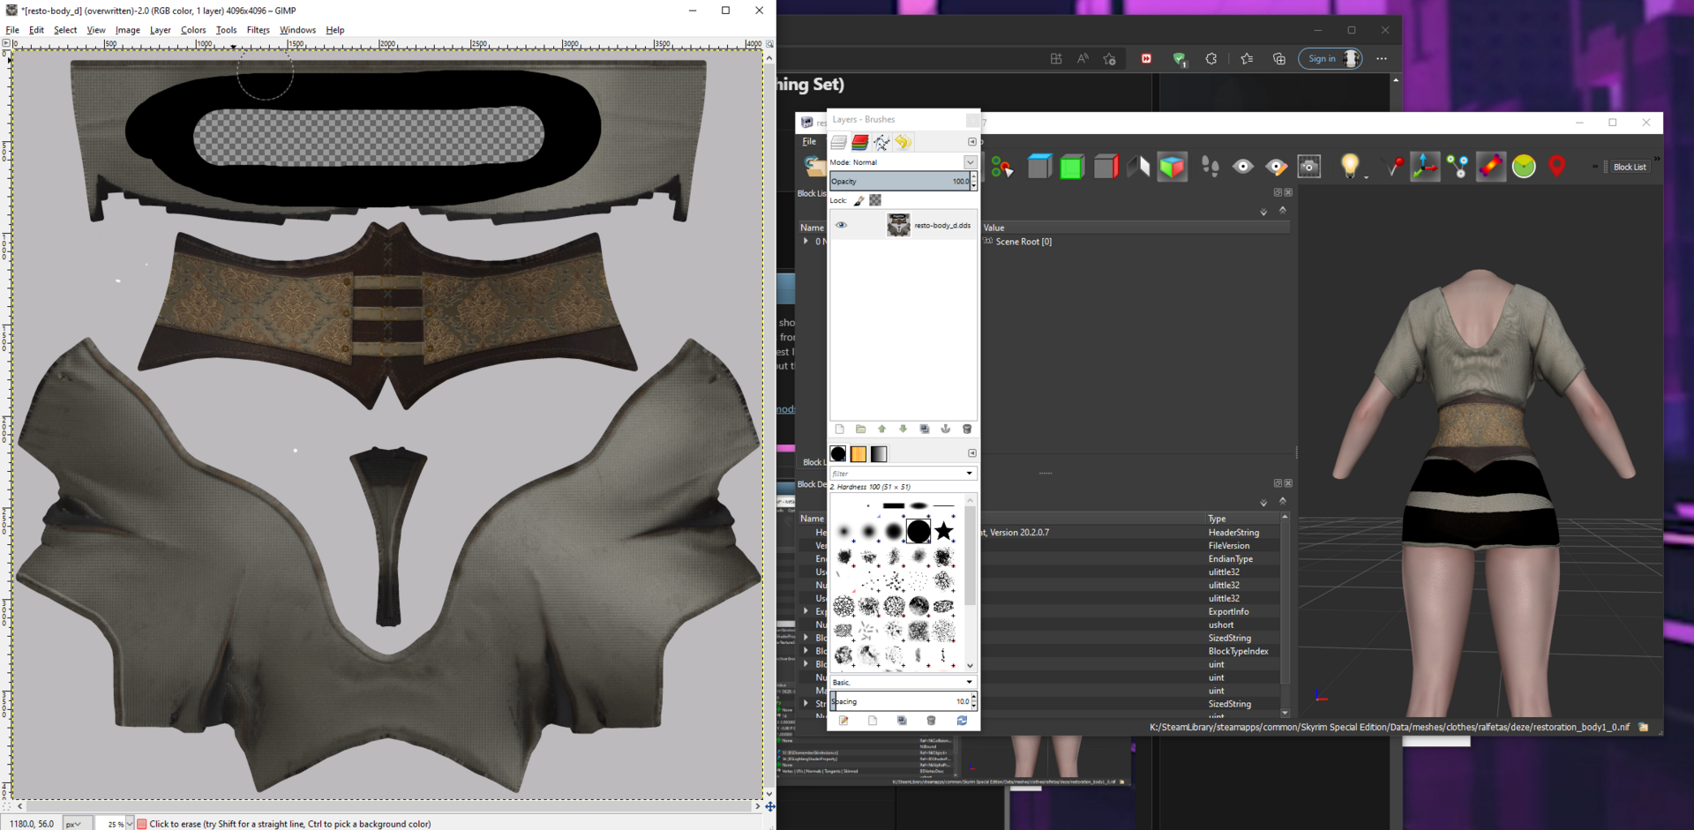Click the NifSkope screenshot camera icon
Viewport: 1694px width, 830px height.
[x=1309, y=166]
